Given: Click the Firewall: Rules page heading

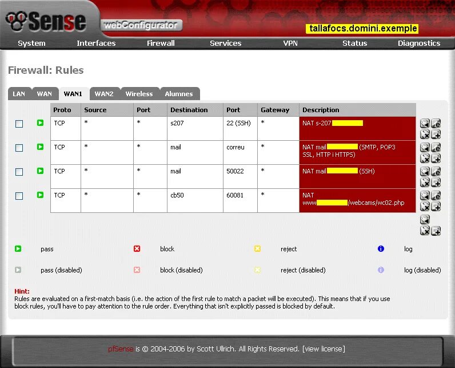Looking at the screenshot, I should tap(46, 70).
